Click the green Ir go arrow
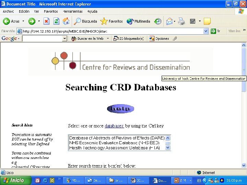 [x=213, y=31]
